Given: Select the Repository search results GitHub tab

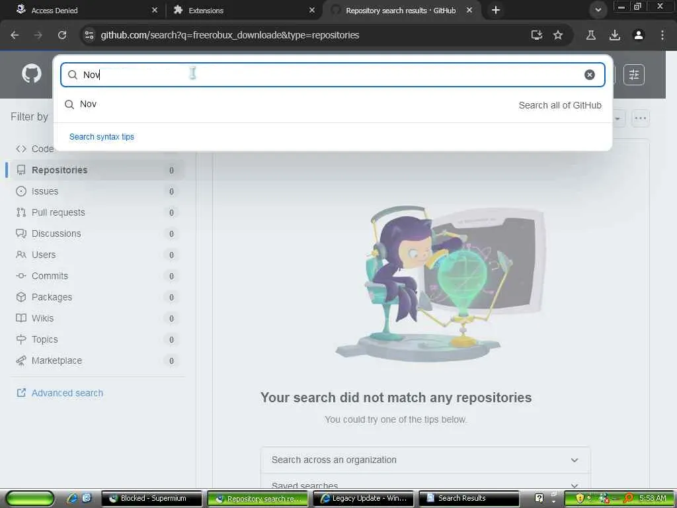Looking at the screenshot, I should coord(400,10).
